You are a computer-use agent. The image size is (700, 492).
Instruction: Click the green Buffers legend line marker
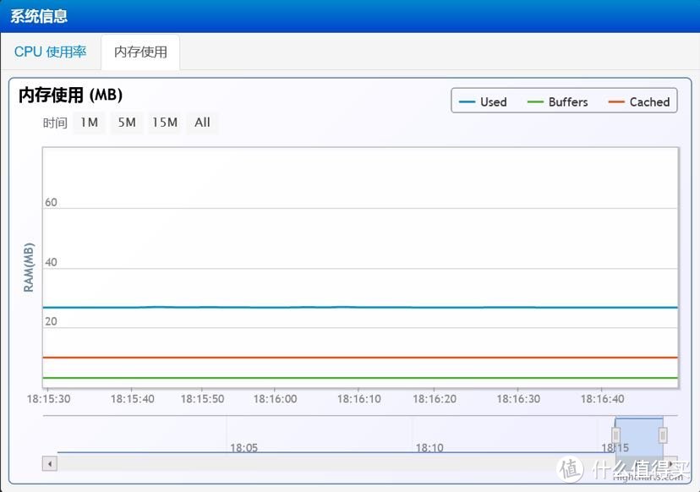535,102
